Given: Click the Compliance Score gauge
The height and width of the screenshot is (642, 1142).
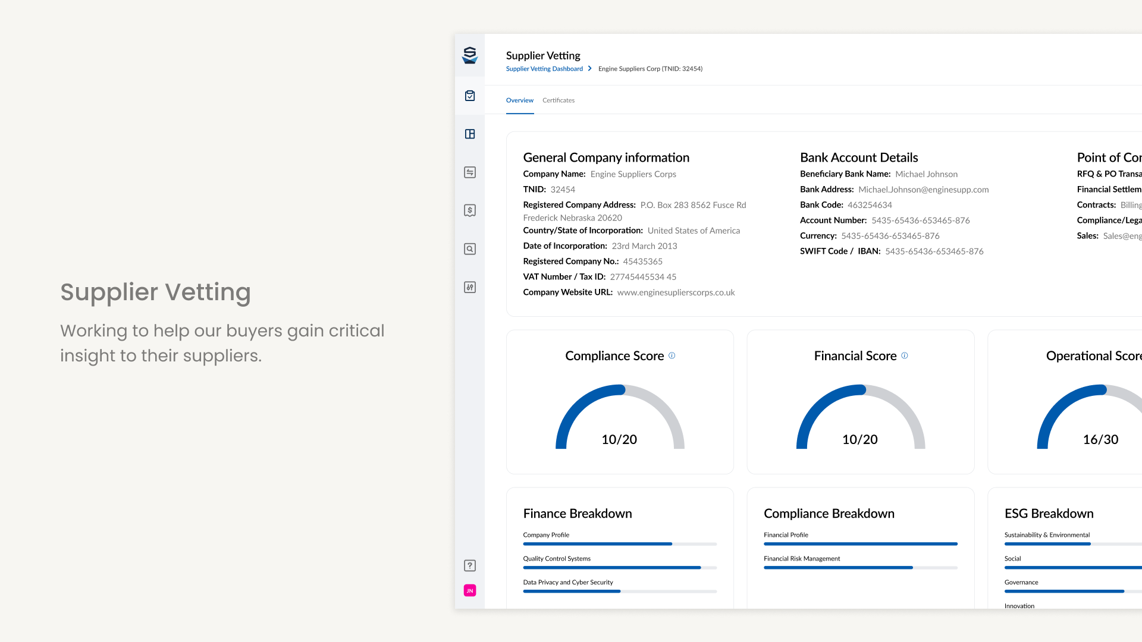Looking at the screenshot, I should (x=620, y=416).
